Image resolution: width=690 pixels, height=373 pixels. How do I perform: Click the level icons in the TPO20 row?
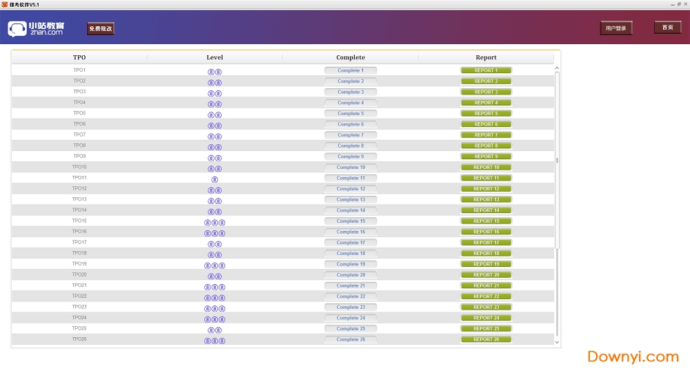pyautogui.click(x=215, y=276)
